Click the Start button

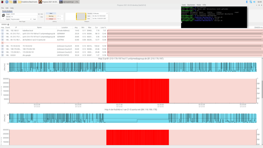point(34,19)
